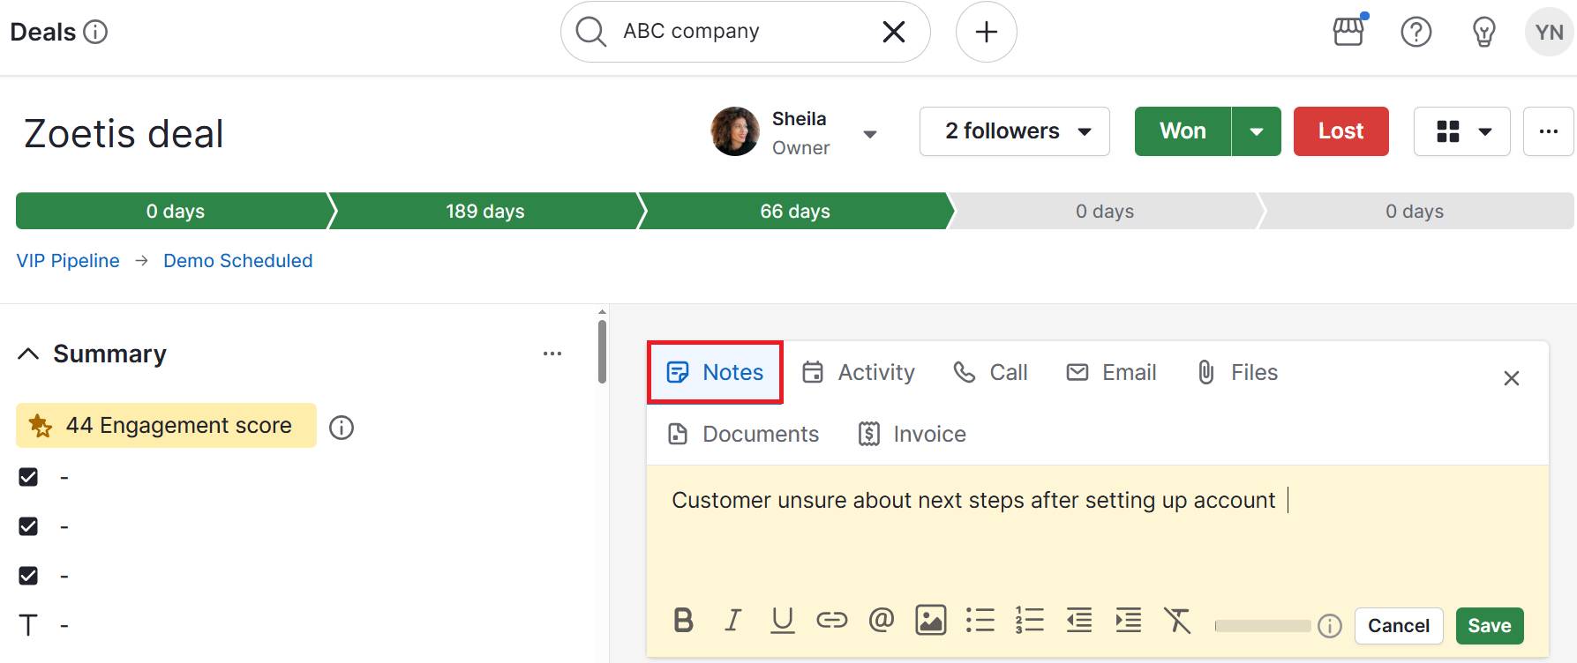Open the YN user avatar menu

(x=1550, y=32)
